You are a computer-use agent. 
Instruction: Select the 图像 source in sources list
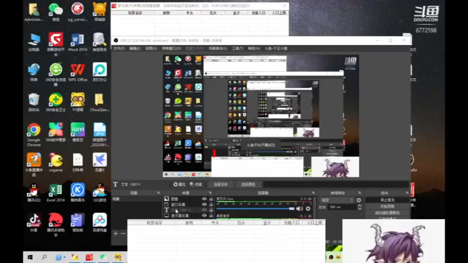click(x=174, y=199)
